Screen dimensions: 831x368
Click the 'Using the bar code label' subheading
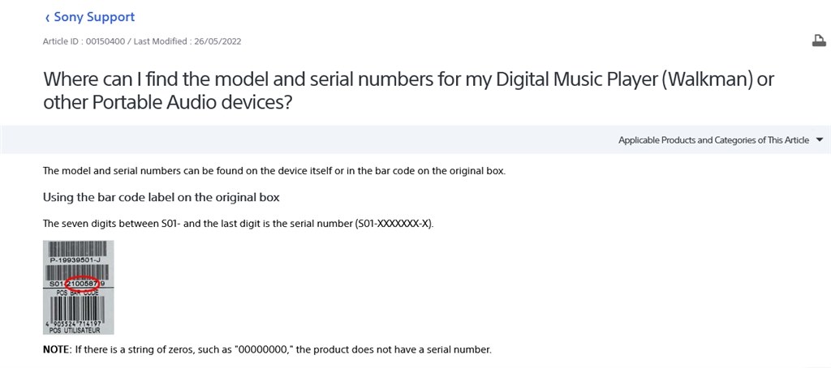coord(161,198)
